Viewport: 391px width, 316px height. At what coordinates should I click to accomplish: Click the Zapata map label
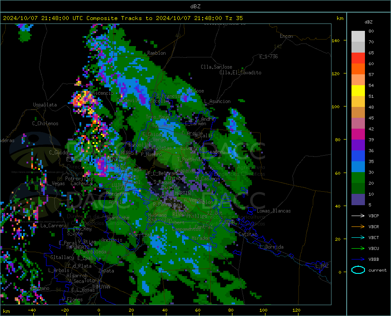tap(106, 271)
